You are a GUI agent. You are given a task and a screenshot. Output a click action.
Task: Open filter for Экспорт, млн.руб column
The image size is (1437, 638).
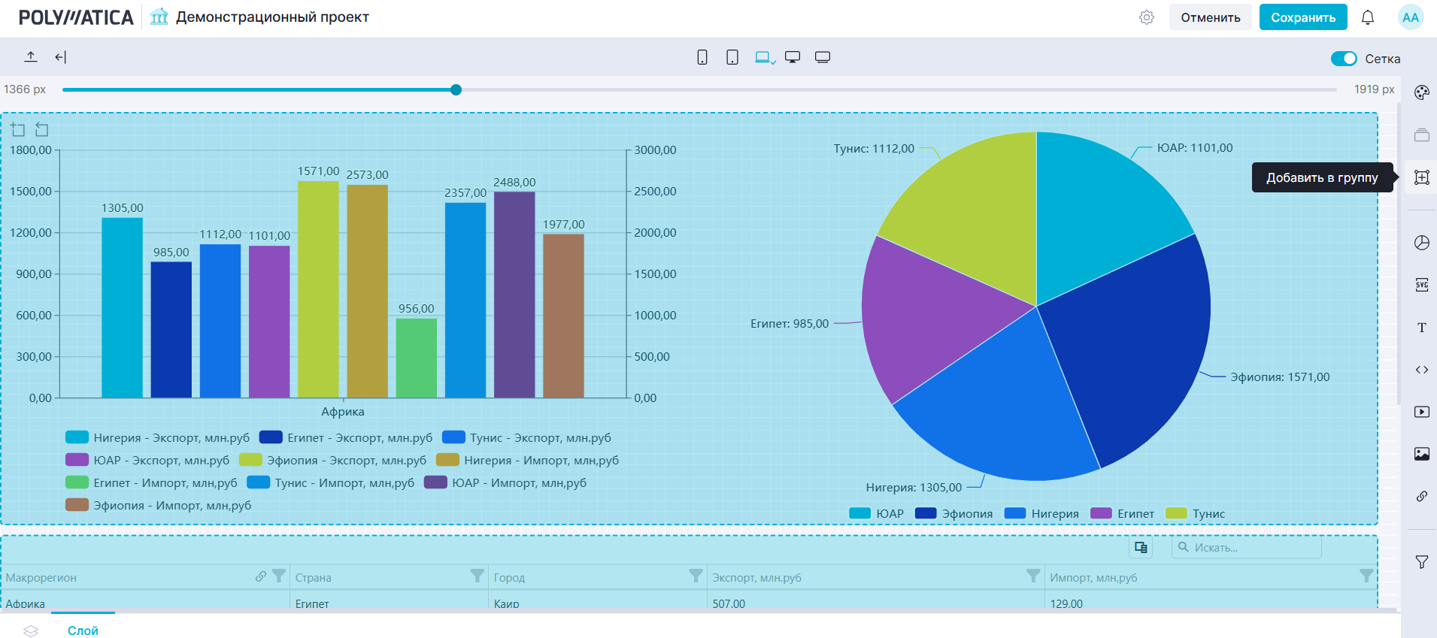click(x=1033, y=576)
